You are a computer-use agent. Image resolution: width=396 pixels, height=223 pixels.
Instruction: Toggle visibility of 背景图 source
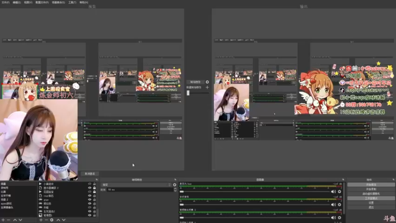tap(90, 215)
